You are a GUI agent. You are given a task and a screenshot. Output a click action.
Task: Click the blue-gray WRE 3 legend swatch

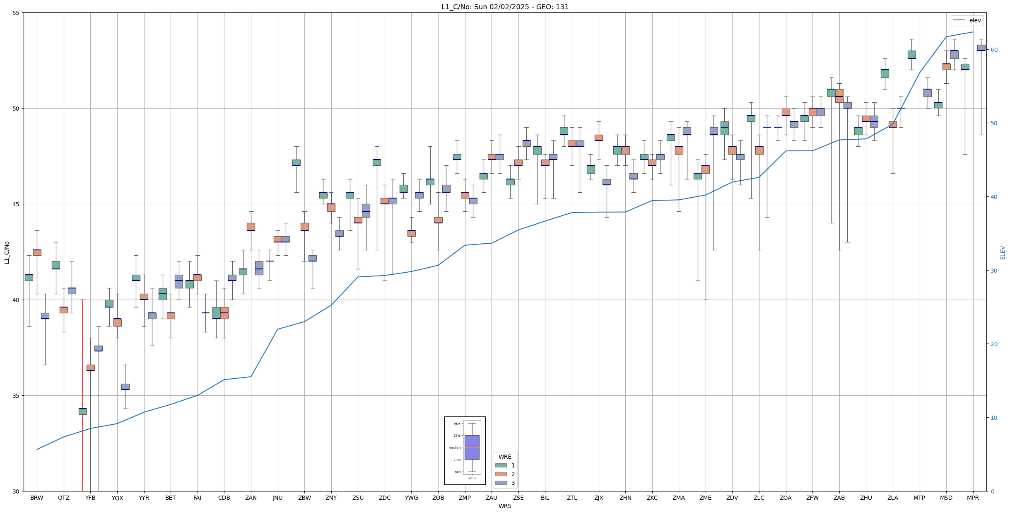501,483
